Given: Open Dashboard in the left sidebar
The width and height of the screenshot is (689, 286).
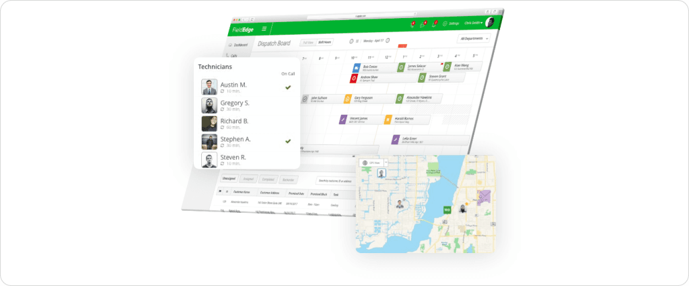Looking at the screenshot, I should [238, 45].
